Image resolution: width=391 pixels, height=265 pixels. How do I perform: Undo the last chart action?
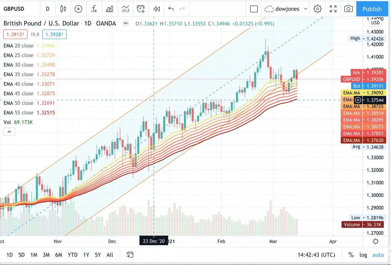[x=171, y=9]
